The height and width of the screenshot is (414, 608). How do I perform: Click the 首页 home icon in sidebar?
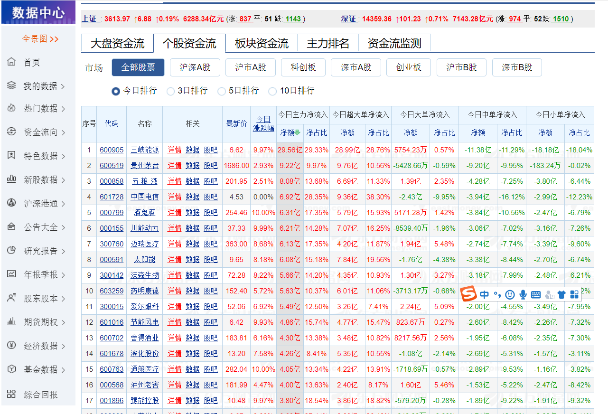(12, 62)
